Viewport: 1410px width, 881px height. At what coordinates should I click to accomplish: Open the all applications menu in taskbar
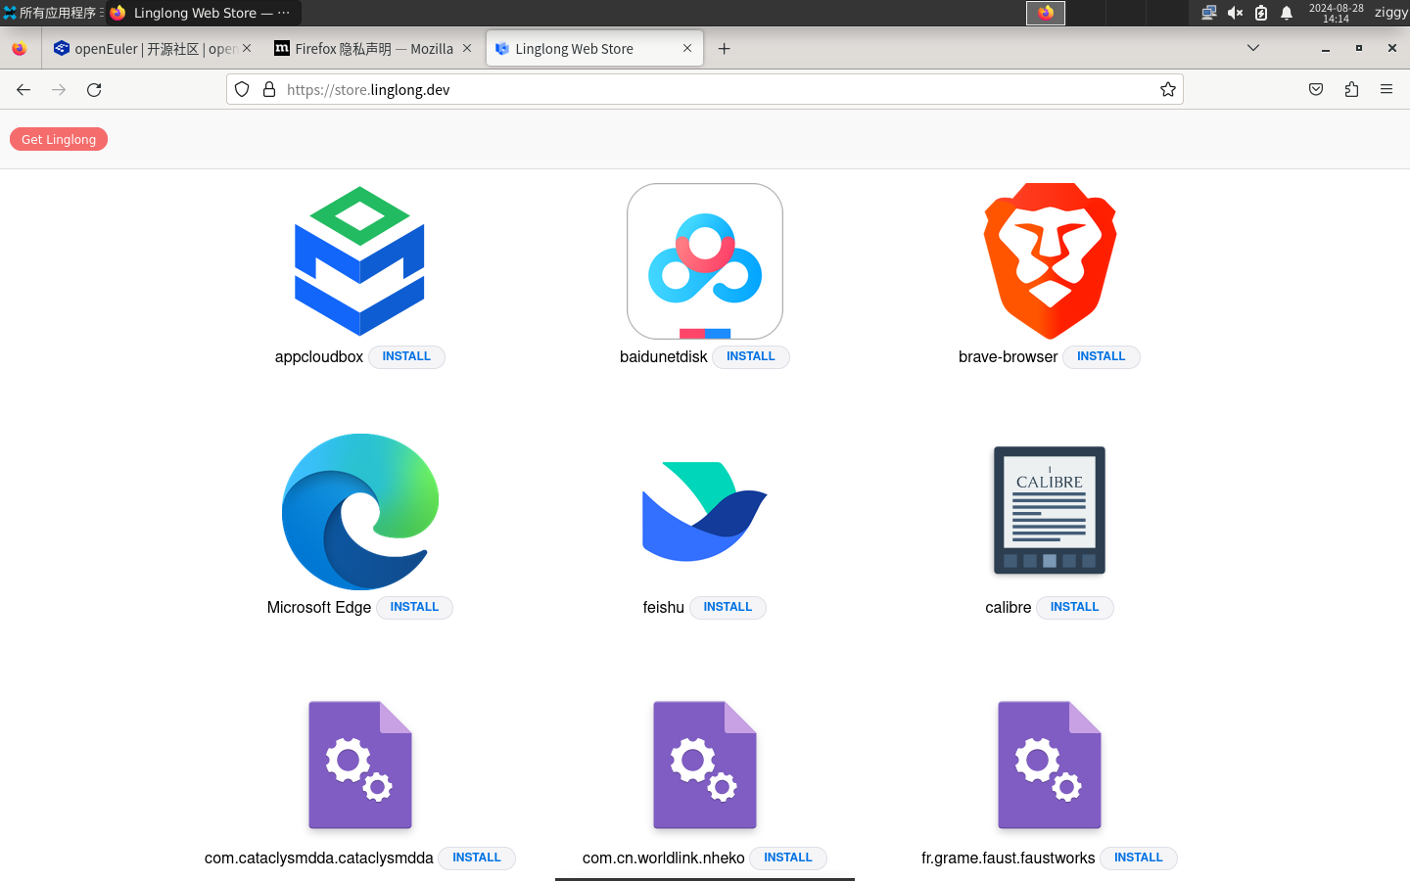click(53, 13)
